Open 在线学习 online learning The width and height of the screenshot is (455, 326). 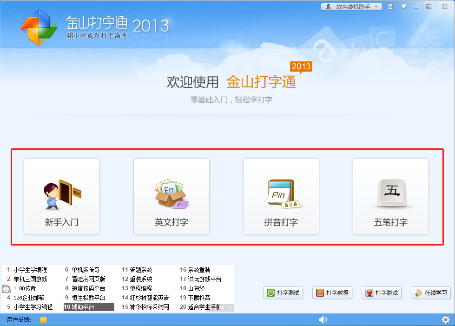431,293
